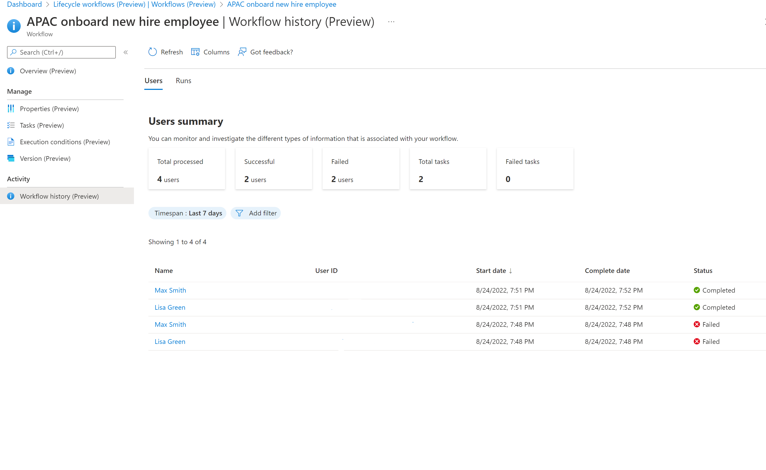Click the Columns icon to manage columns
766x470 pixels.
point(195,52)
